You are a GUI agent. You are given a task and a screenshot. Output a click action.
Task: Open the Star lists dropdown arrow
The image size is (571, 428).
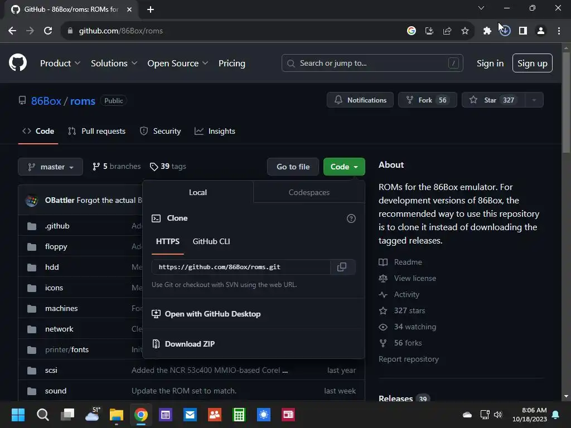pos(534,100)
